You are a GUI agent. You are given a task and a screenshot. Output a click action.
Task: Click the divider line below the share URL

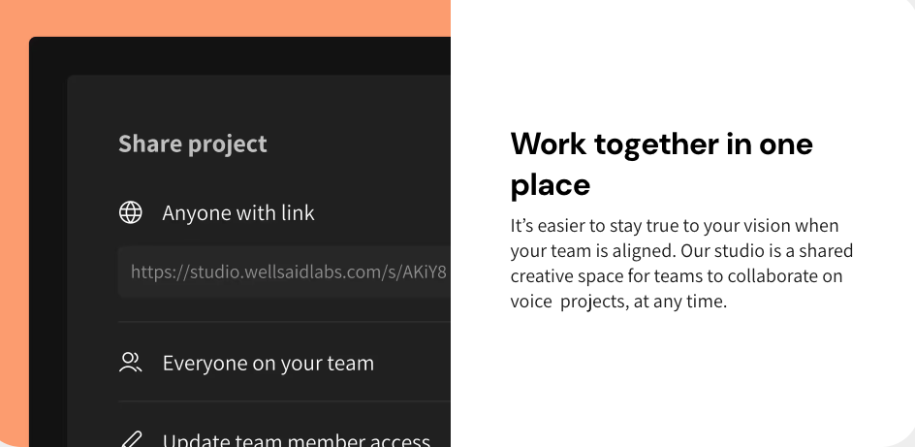click(x=284, y=322)
